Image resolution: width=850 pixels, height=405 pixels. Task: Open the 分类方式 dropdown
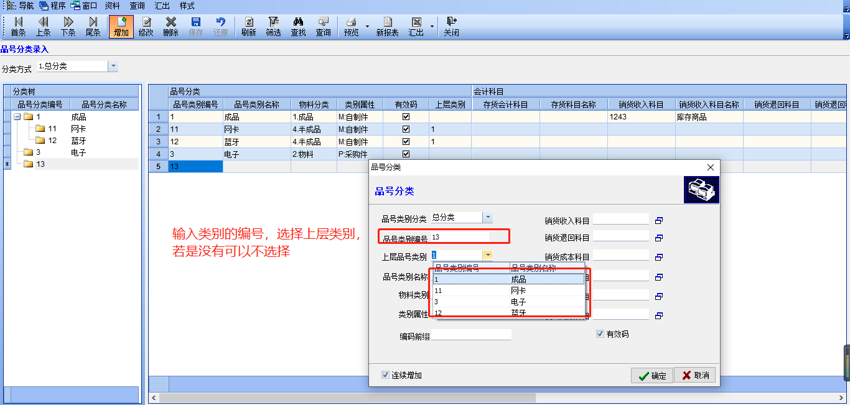(x=113, y=66)
